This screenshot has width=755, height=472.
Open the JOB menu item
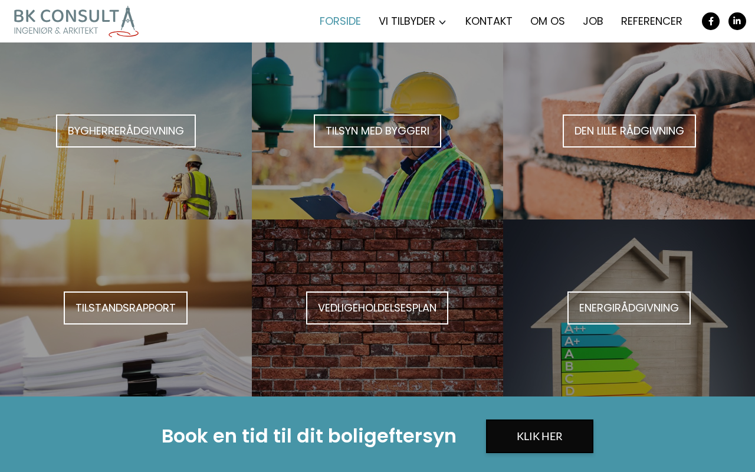coord(593,21)
